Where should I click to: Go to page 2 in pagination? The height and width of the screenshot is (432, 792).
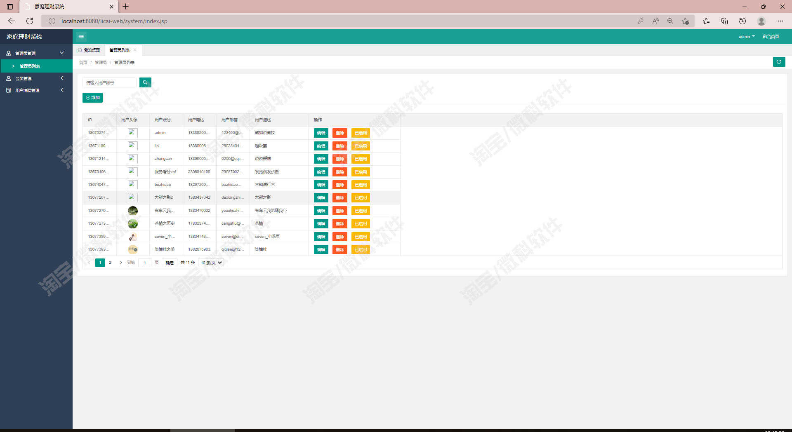click(110, 263)
